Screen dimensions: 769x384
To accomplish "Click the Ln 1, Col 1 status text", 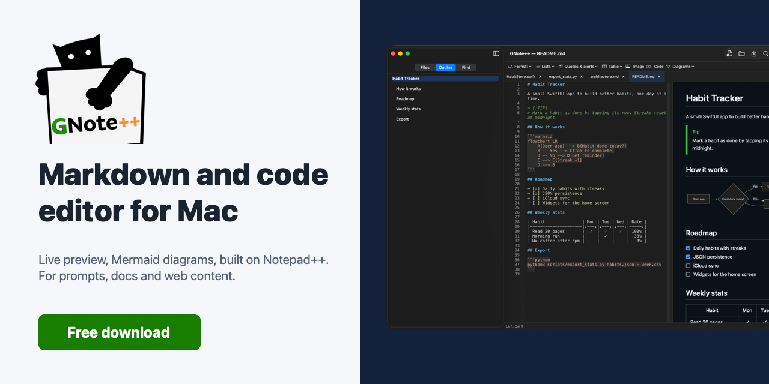I will pos(514,326).
